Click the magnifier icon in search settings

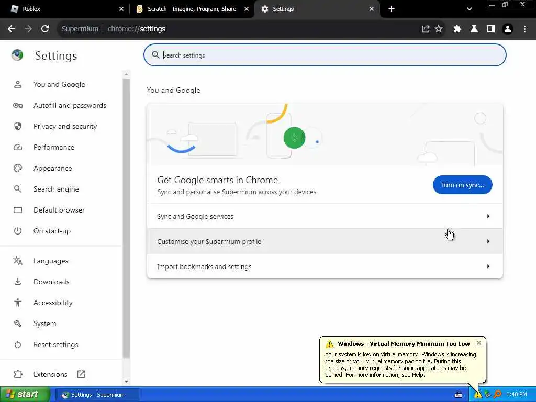click(x=155, y=54)
